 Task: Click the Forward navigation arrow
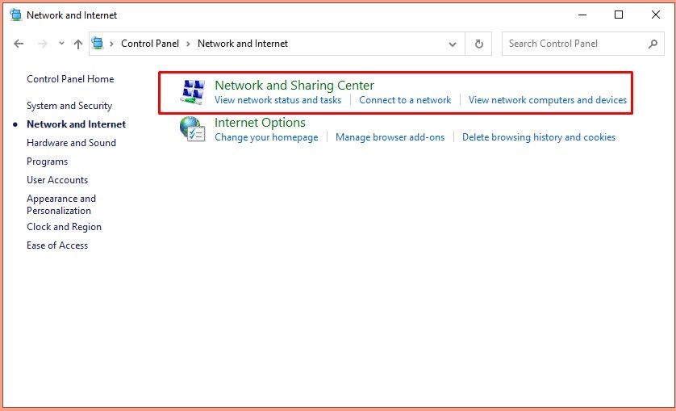click(42, 44)
